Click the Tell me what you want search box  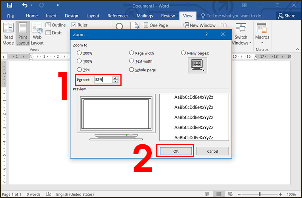[x=232, y=16]
